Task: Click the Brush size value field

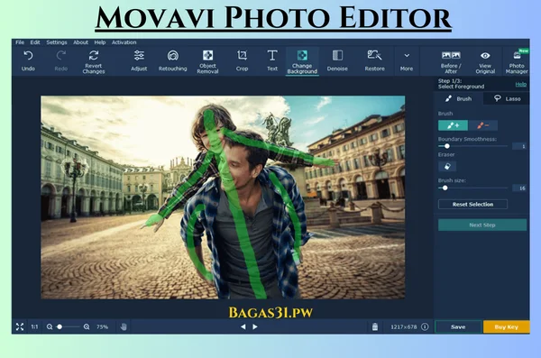Action: [x=519, y=188]
